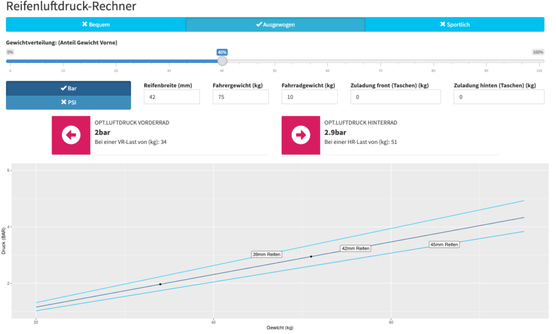
Task: Click the weight distribution slider handle
Action: (x=222, y=61)
